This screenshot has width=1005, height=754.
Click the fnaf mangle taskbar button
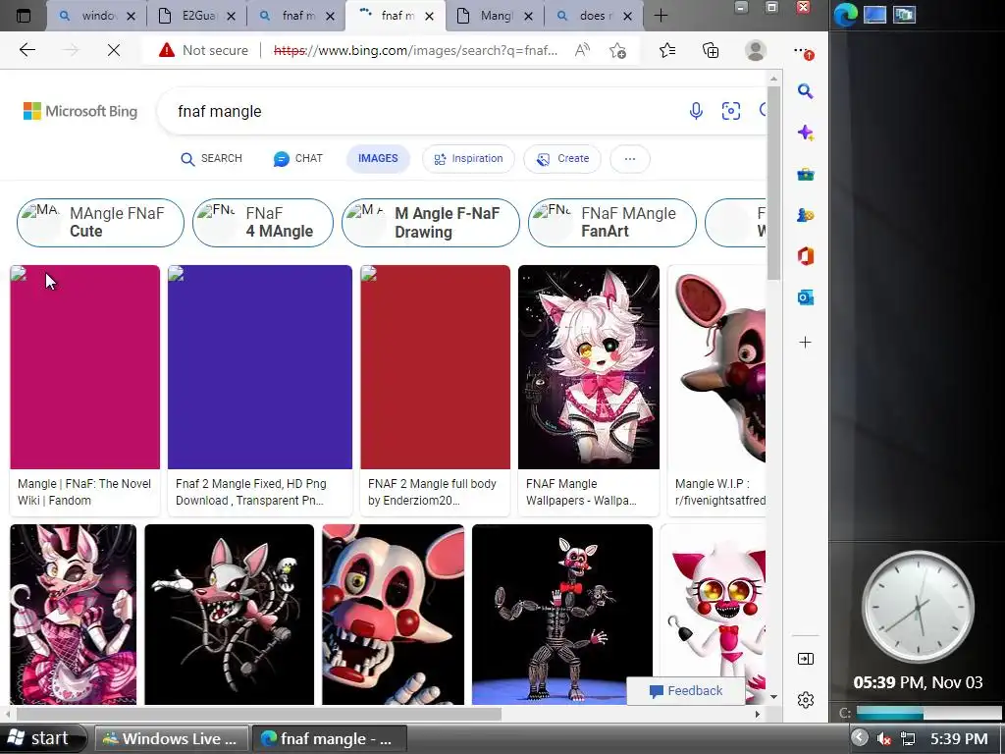(x=328, y=738)
